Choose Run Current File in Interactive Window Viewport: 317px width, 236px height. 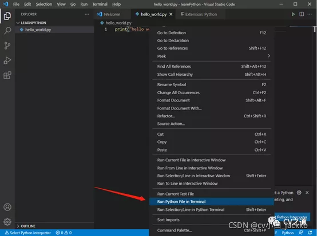coord(212,160)
